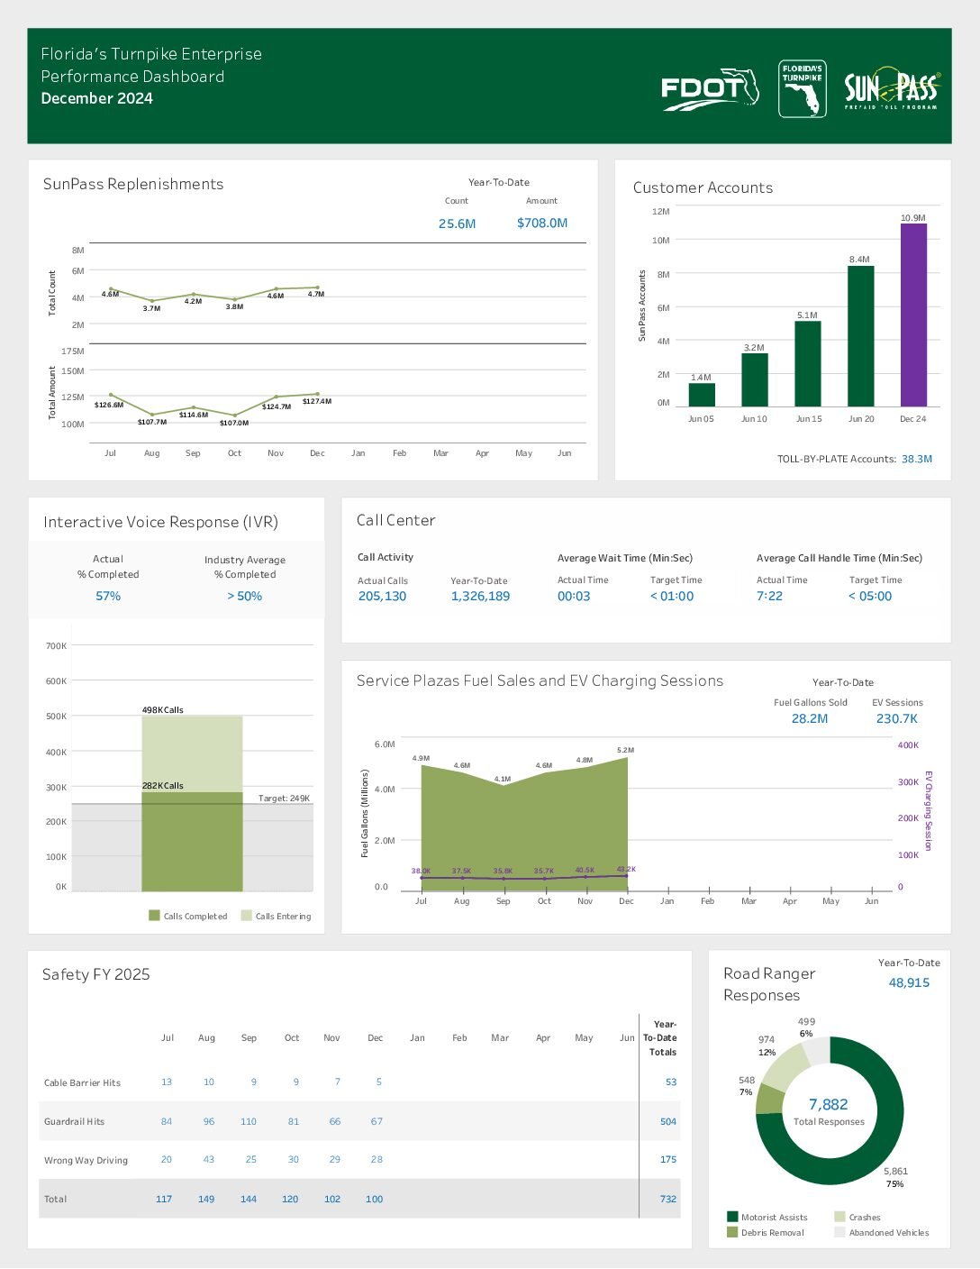
Task: Click the Dec 5.2M fuel gallons point
Action: [627, 757]
